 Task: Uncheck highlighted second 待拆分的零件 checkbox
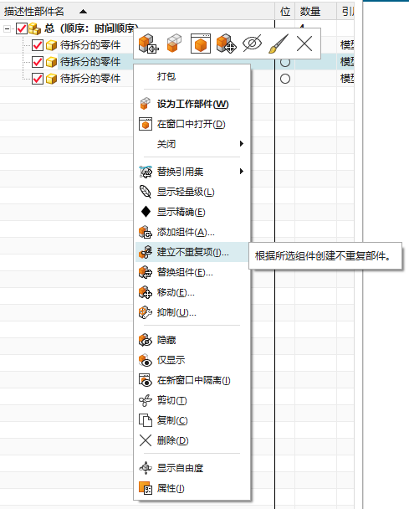pyautogui.click(x=38, y=62)
